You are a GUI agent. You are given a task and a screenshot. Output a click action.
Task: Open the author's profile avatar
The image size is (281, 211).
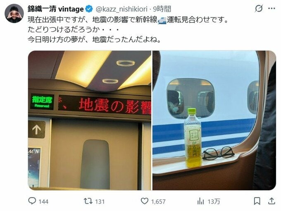14,14
